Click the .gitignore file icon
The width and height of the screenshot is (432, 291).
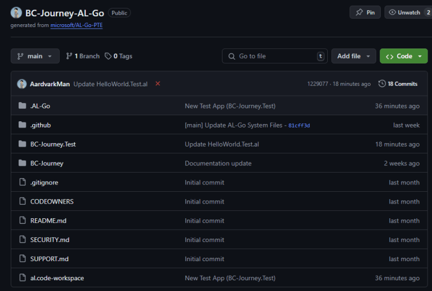tap(23, 182)
